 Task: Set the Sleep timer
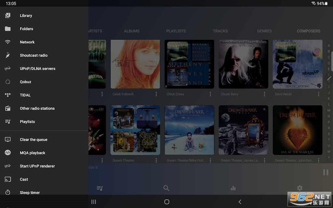pyautogui.click(x=30, y=193)
